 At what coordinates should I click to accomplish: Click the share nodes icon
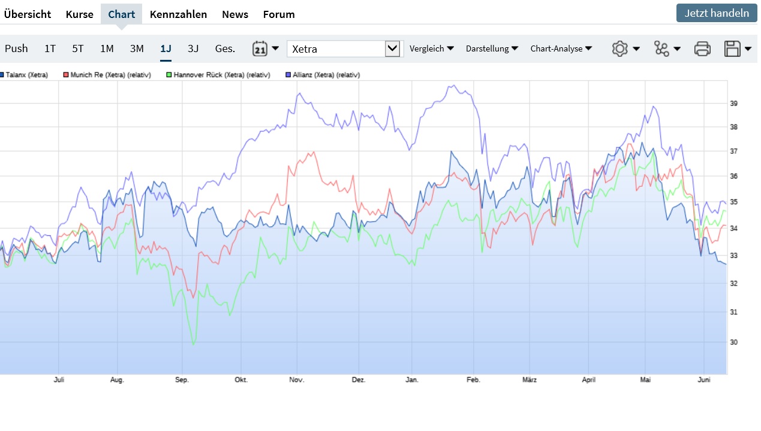(x=667, y=48)
